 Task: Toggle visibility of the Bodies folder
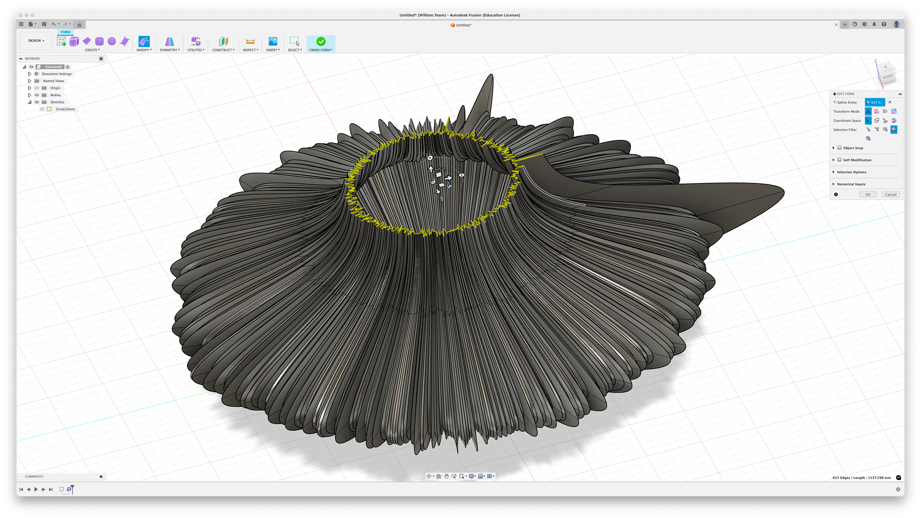36,95
